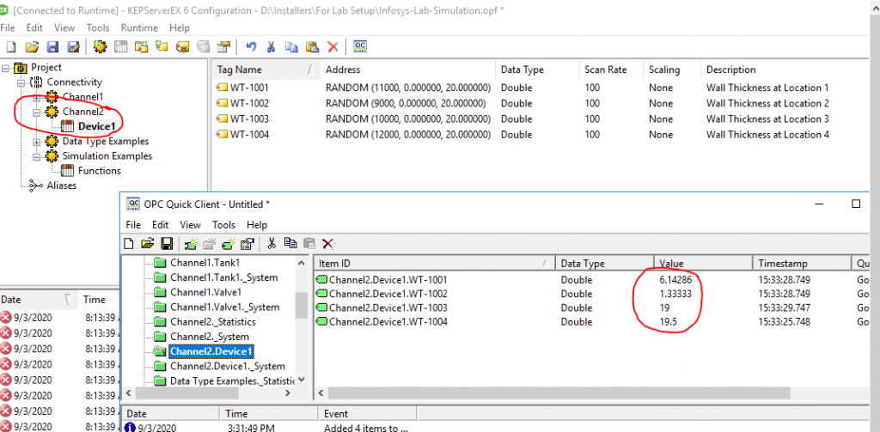Sort by Item ID column header
880x432 pixels.
(x=434, y=263)
